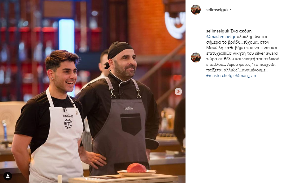Open the tagged people icon on photo
The height and width of the screenshot is (183, 288).
[8, 176]
